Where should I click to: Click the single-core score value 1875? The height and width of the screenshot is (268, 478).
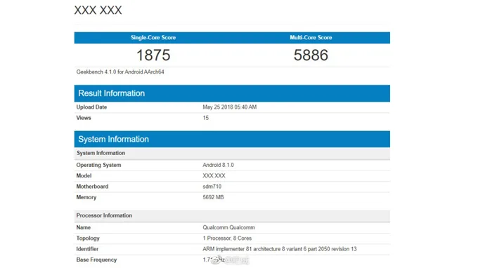(153, 55)
